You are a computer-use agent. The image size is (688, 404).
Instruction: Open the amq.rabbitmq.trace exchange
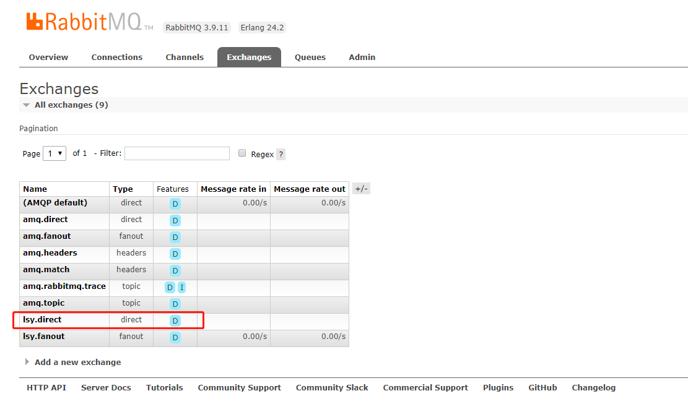64,286
